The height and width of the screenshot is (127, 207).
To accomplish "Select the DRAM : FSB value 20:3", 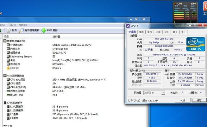I will [55, 95].
